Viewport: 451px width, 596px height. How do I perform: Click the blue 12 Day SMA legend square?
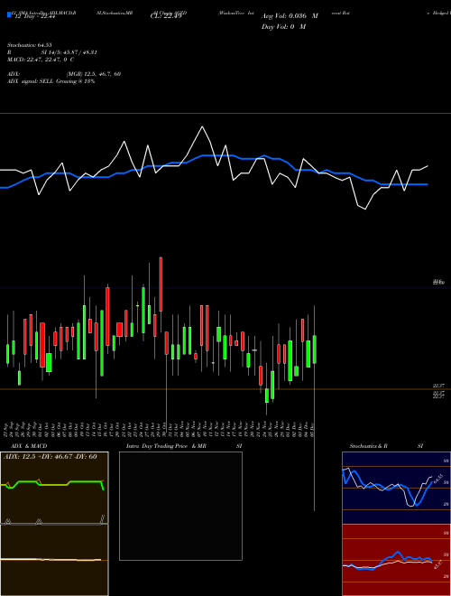[x=10, y=15]
